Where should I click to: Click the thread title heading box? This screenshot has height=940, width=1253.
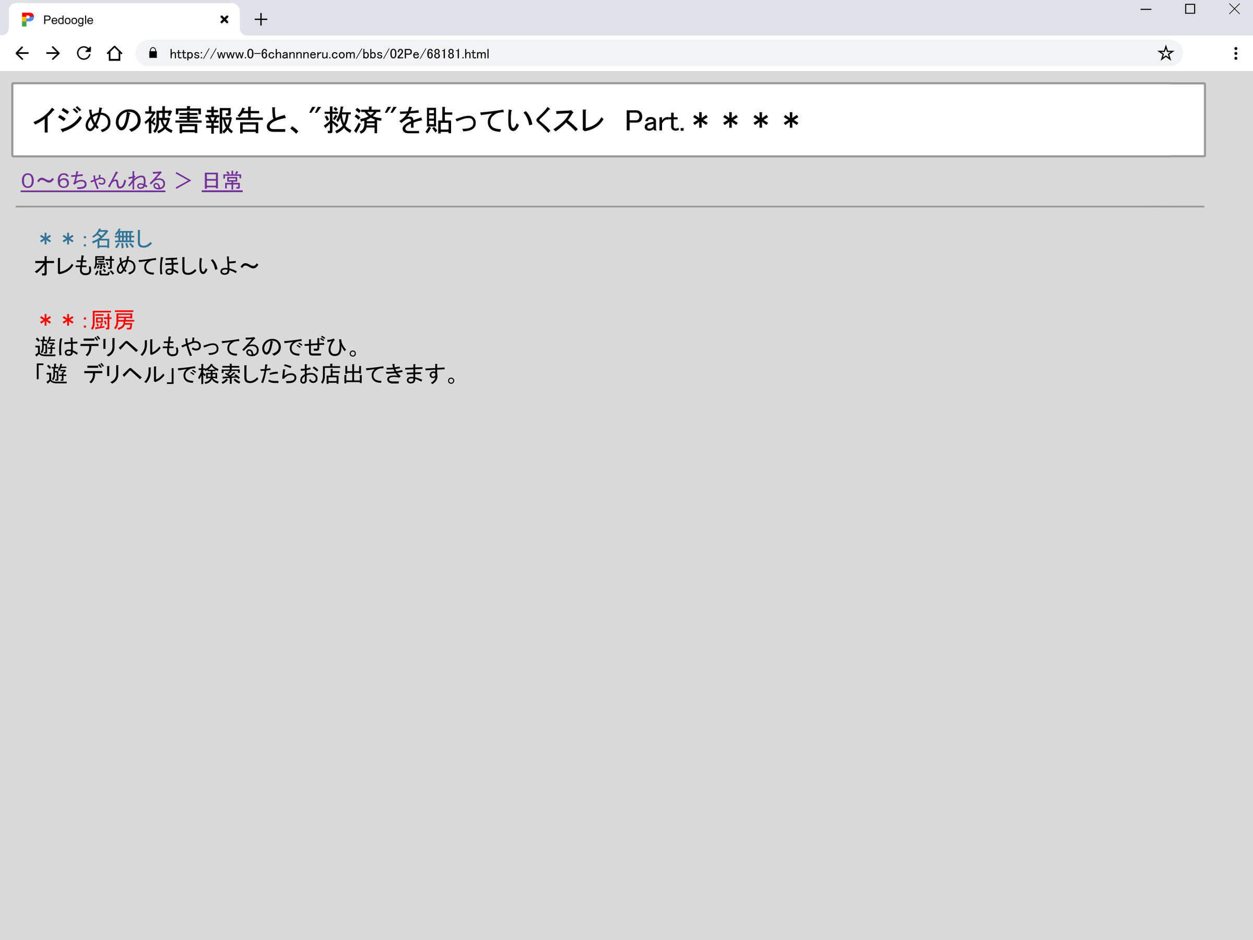coord(608,120)
